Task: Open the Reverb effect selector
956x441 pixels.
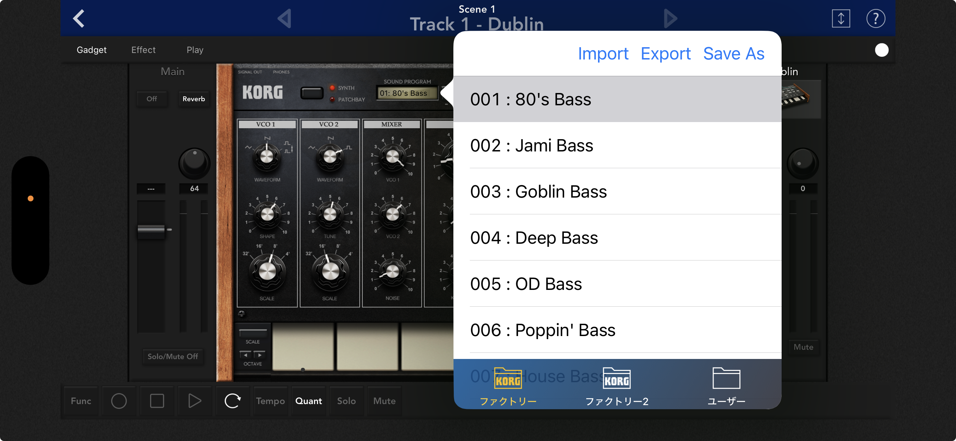Action: (193, 99)
